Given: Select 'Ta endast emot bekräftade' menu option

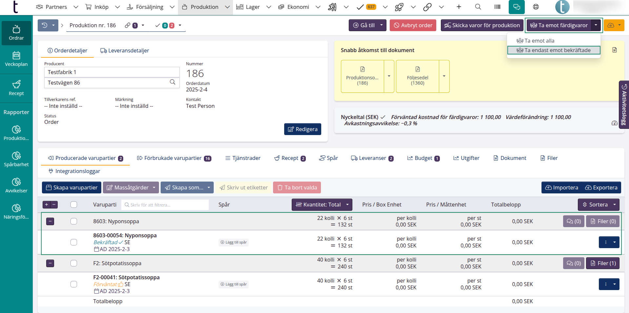Looking at the screenshot, I should click(x=554, y=50).
